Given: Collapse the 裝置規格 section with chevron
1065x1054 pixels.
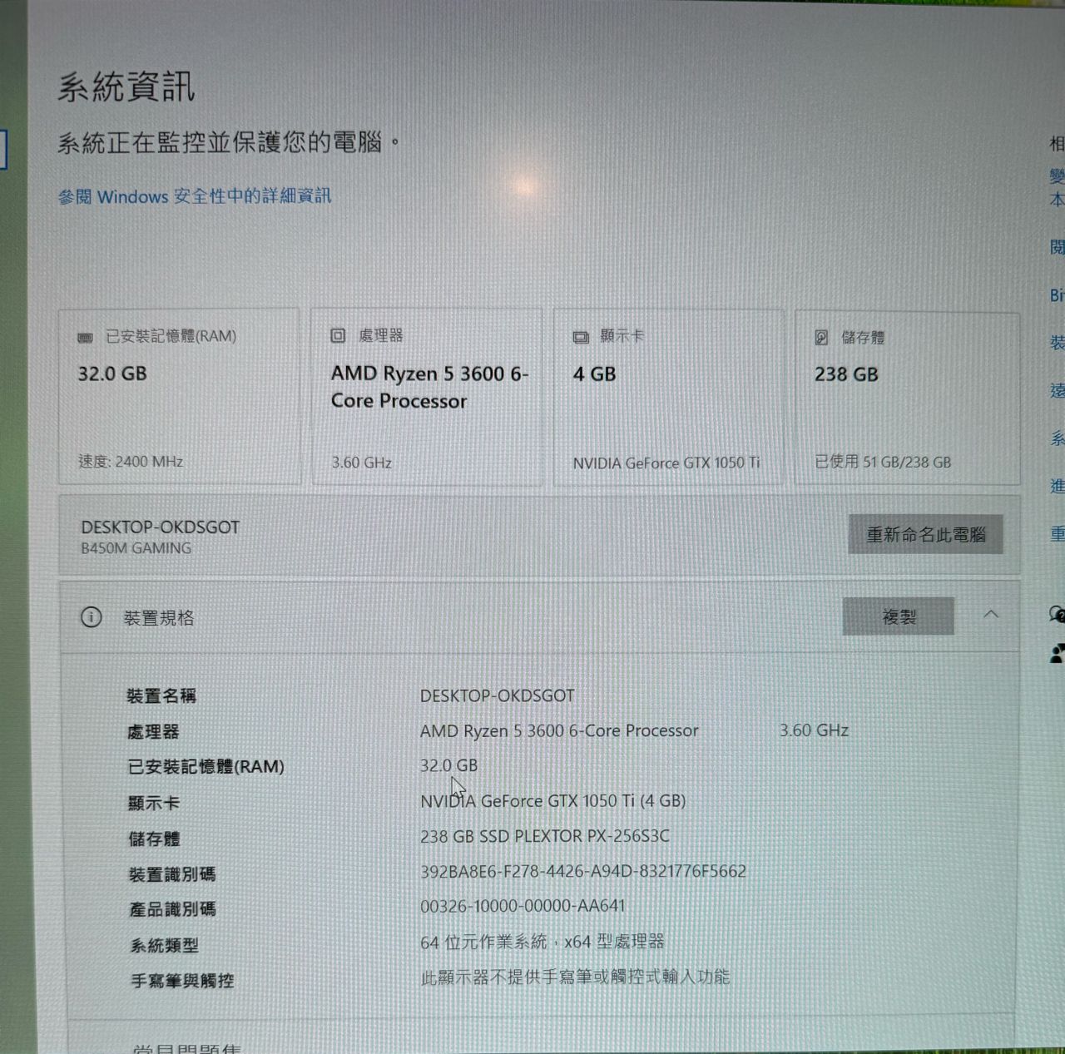Looking at the screenshot, I should (x=991, y=615).
